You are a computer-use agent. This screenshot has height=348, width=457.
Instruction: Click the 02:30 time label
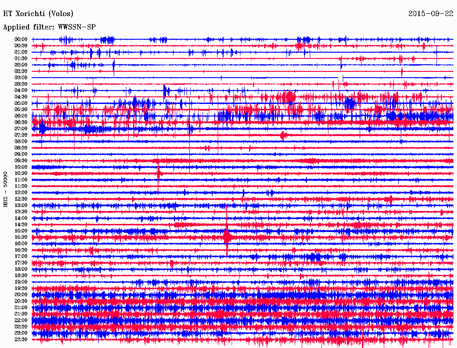pyautogui.click(x=21, y=71)
